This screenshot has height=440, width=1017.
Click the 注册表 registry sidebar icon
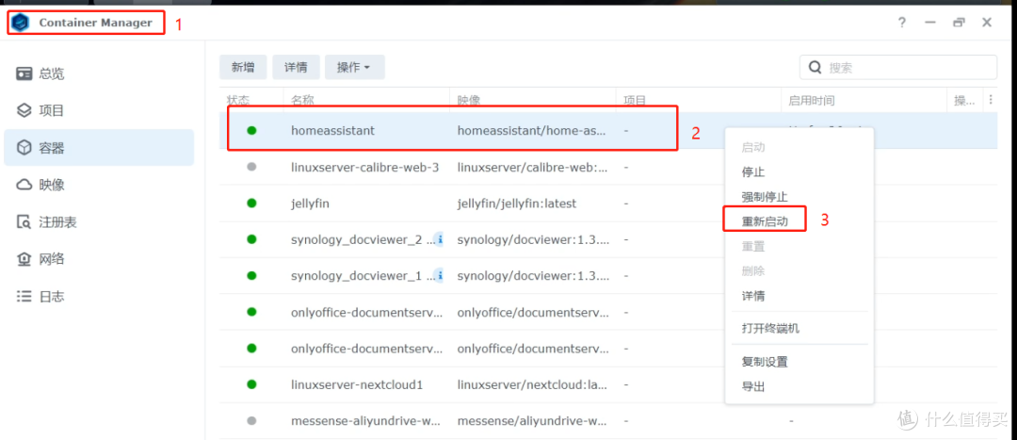24,222
